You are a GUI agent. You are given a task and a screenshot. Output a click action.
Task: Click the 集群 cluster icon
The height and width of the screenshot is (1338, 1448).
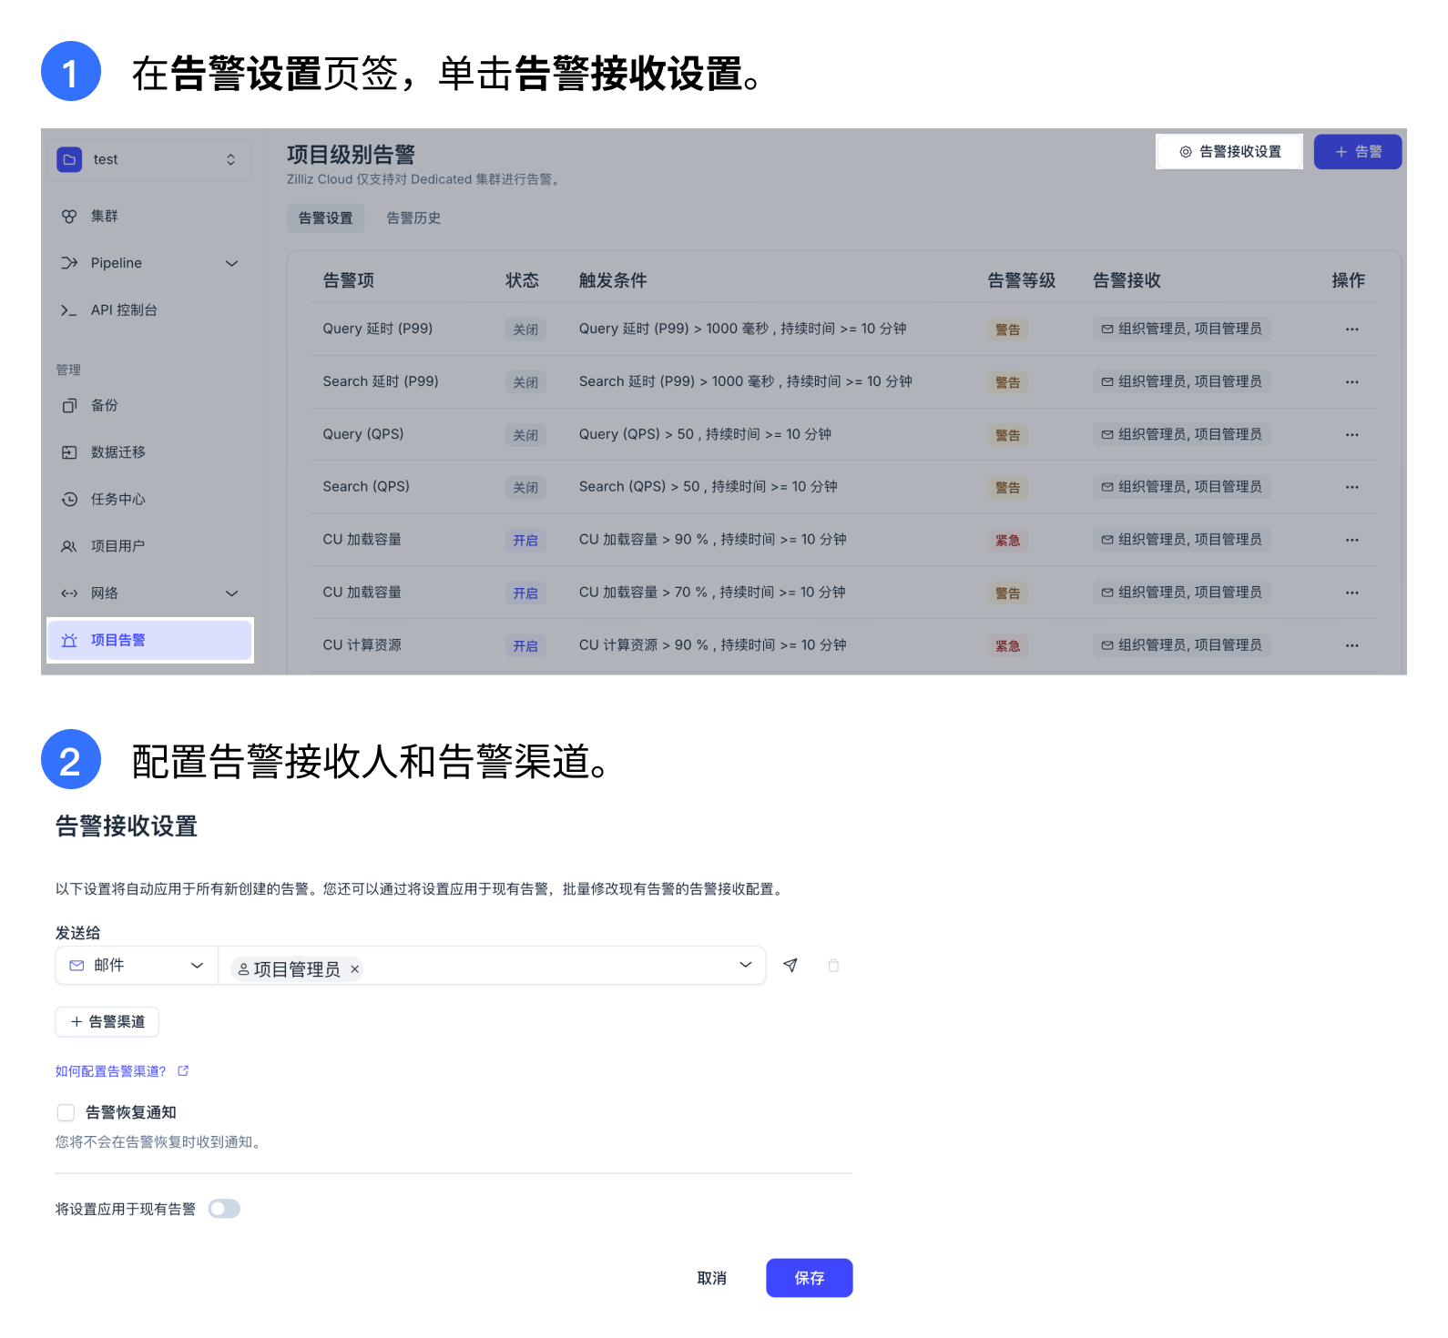click(x=69, y=216)
